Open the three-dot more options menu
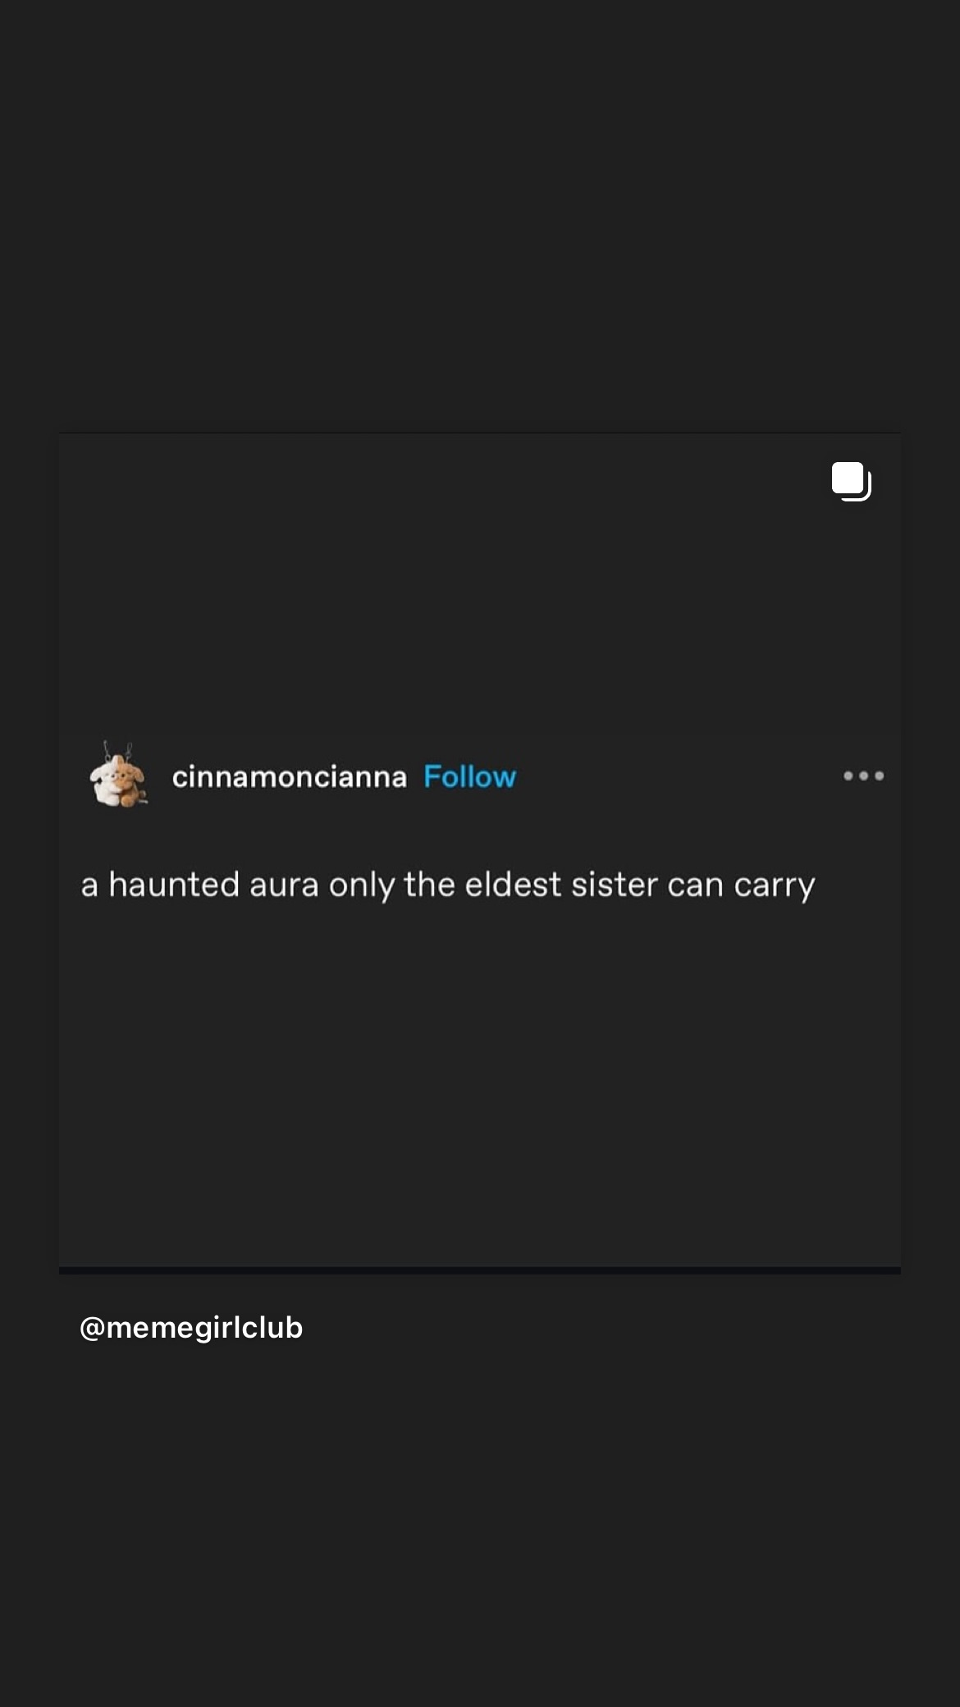 point(863,776)
